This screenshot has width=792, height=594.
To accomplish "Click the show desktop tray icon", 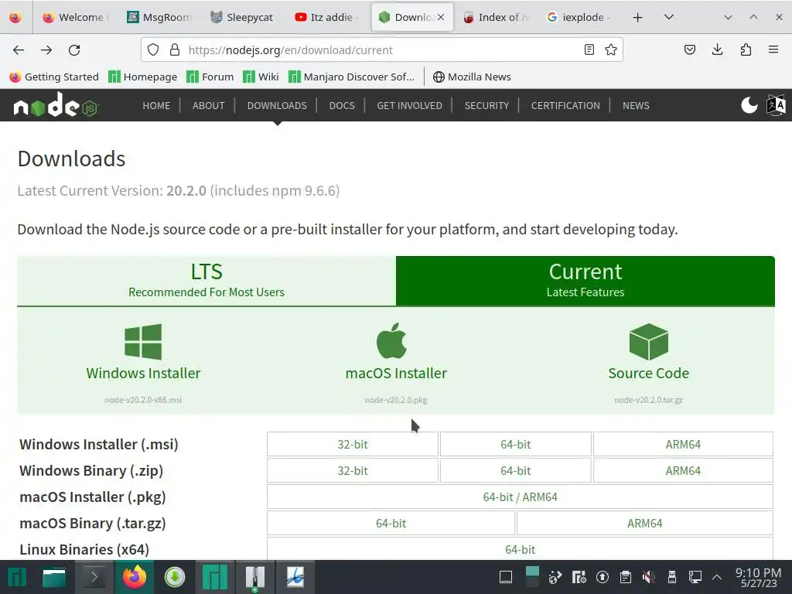I will pyautogui.click(x=506, y=577).
